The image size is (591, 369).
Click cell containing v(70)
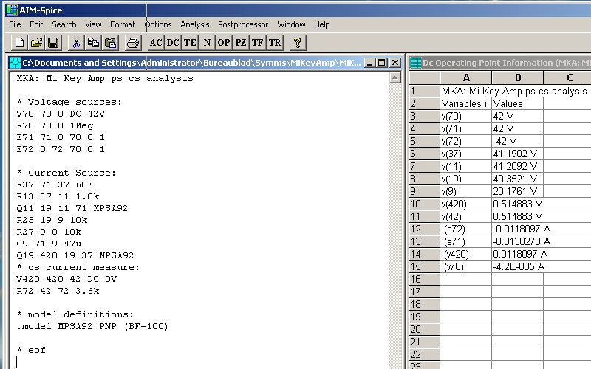pos(466,116)
